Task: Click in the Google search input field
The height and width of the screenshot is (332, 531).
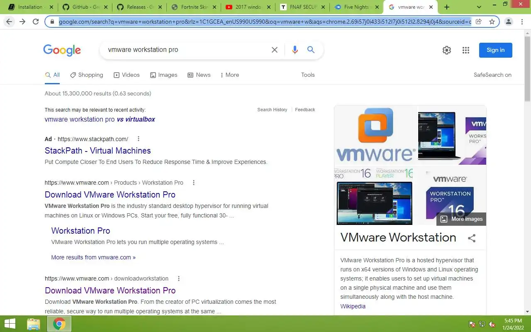Action: coord(187,50)
